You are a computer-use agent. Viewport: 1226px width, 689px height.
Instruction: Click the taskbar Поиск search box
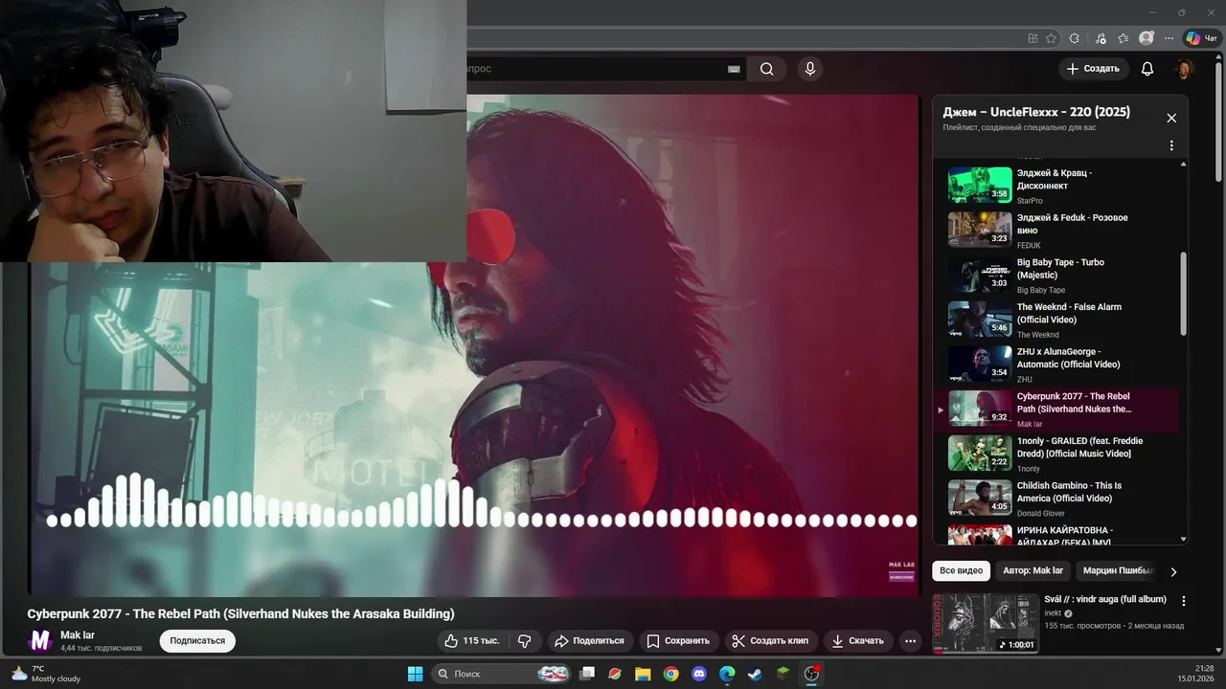coord(500,674)
